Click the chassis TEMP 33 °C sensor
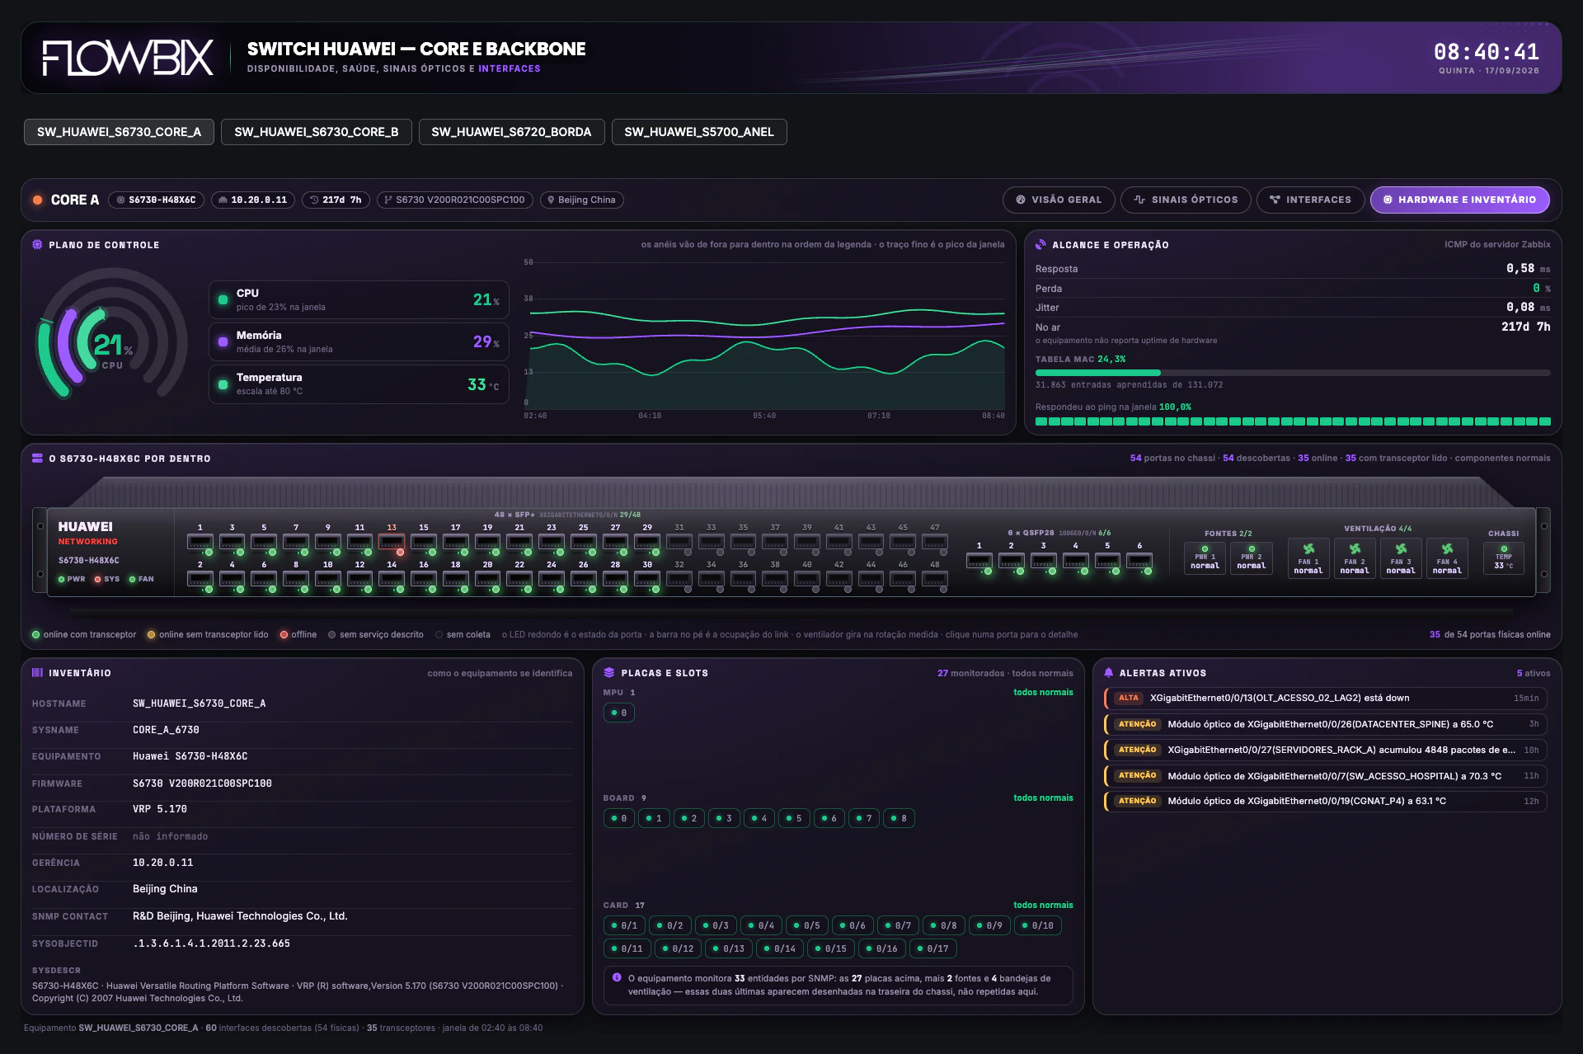This screenshot has width=1583, height=1054. pyautogui.click(x=1504, y=558)
